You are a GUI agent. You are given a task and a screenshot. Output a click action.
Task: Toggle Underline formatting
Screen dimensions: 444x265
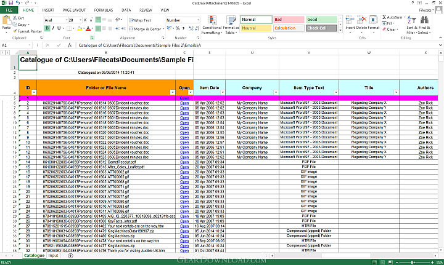59,28
